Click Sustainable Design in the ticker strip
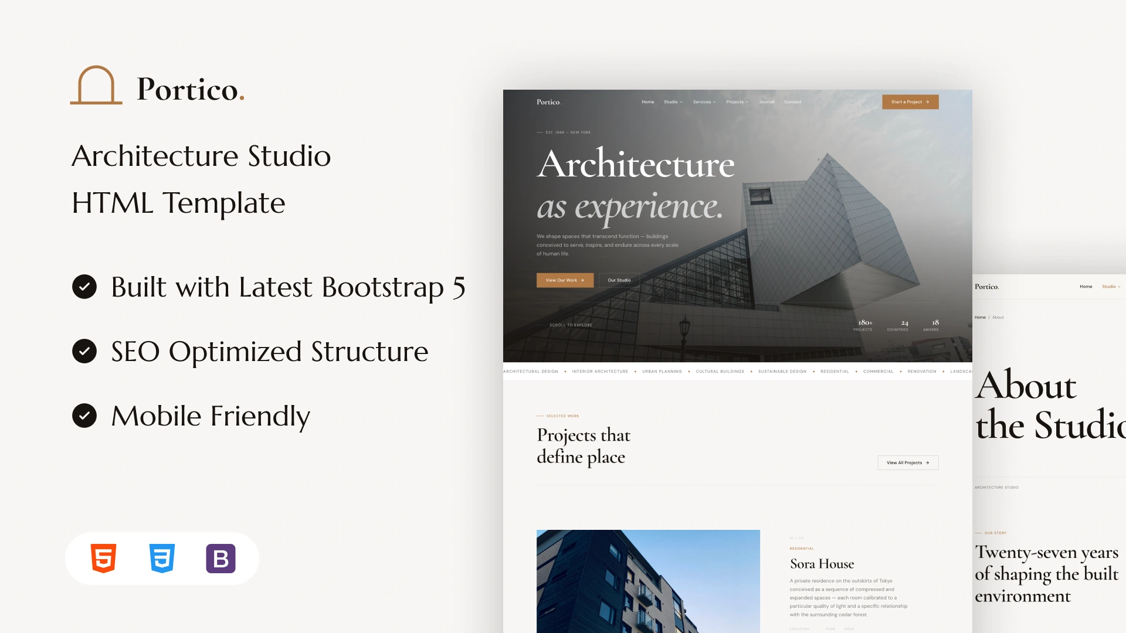The height and width of the screenshot is (633, 1126). (782, 372)
